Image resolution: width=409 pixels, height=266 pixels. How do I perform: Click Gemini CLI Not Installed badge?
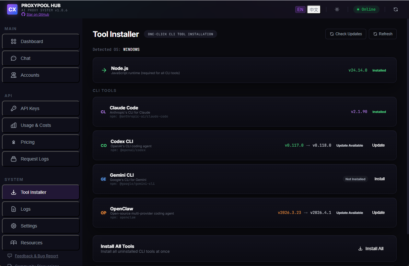tap(356, 179)
